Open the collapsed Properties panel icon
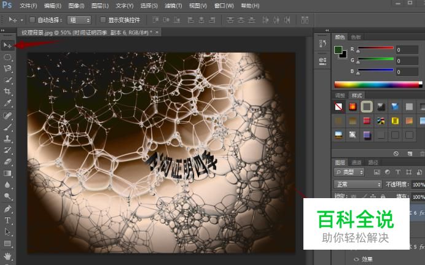The width and height of the screenshot is (425, 265). click(322, 61)
